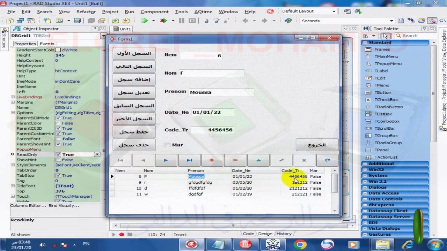Viewport: 447px width, 251px height.
Task: Click the red plus Insert record button
Action: [212, 160]
